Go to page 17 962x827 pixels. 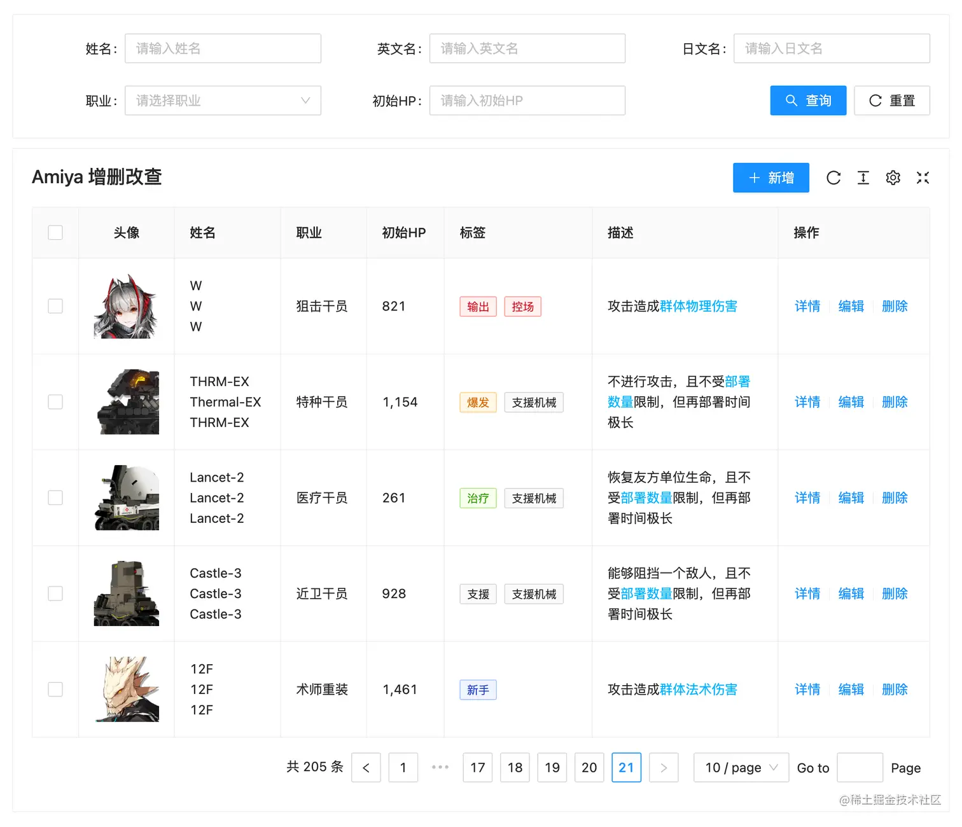[478, 768]
